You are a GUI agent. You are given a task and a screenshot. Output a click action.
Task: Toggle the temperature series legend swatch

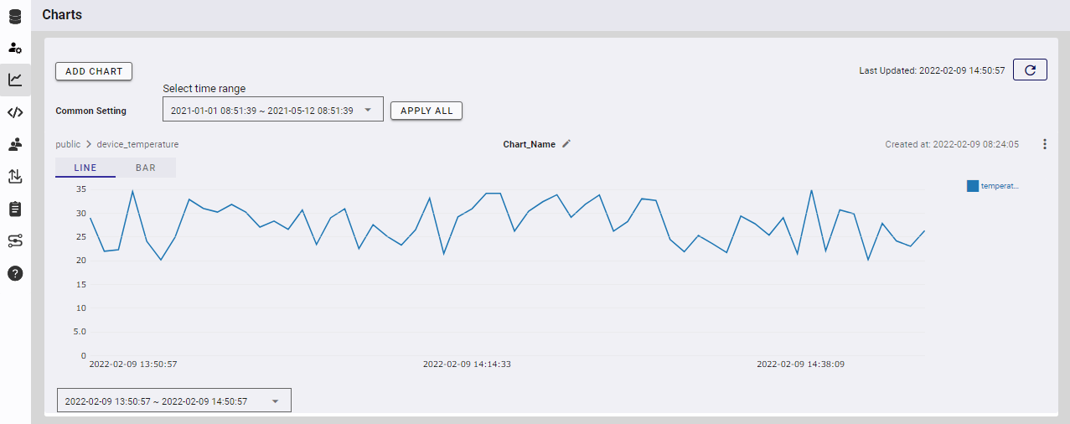point(972,186)
